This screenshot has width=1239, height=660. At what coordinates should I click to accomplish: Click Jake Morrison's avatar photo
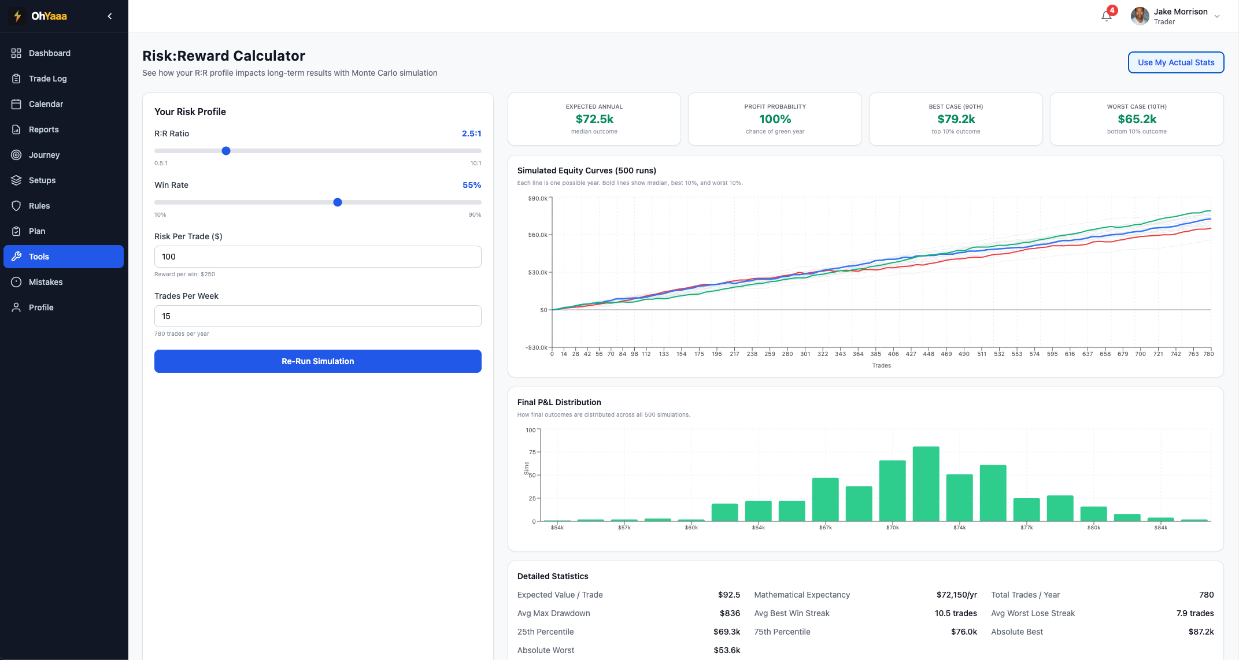click(1140, 16)
